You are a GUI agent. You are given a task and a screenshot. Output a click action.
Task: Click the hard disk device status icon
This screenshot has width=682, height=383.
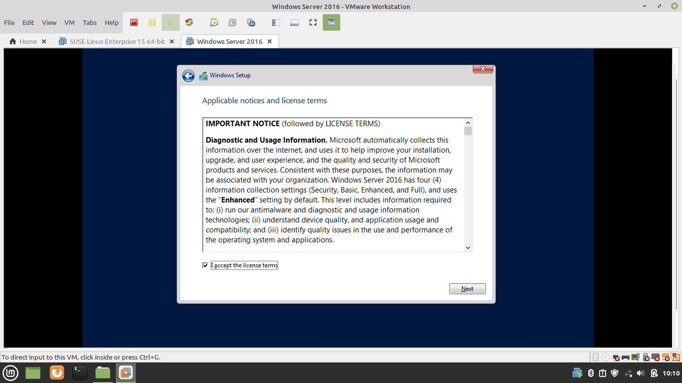[596, 357]
